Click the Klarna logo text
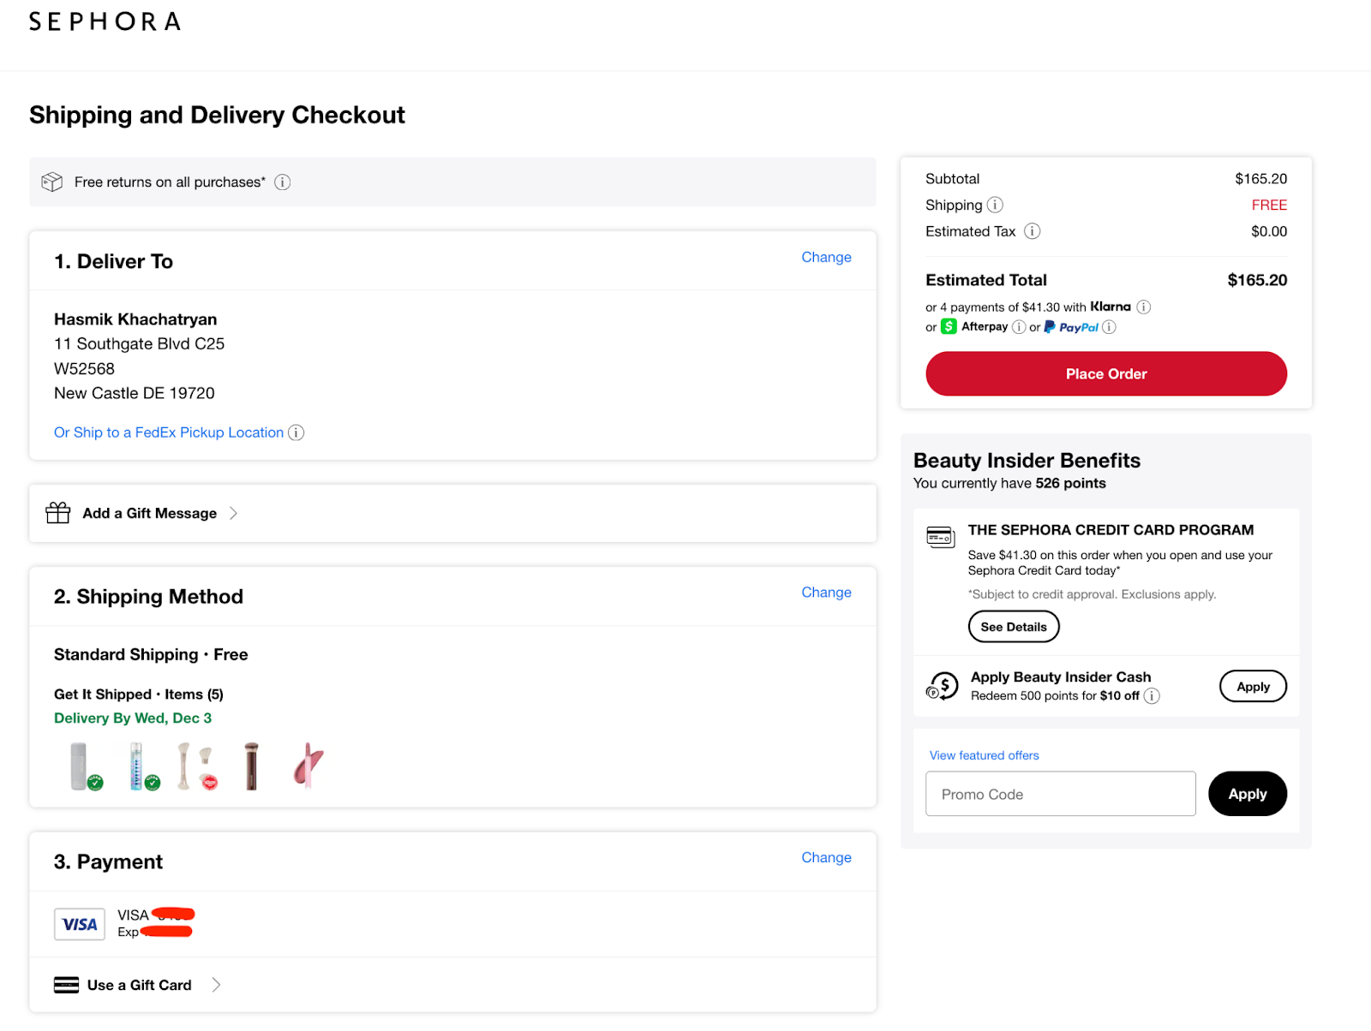Image resolution: width=1371 pixels, height=1031 pixels. tap(1111, 307)
